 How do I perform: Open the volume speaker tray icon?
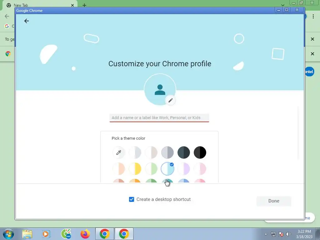click(288, 234)
